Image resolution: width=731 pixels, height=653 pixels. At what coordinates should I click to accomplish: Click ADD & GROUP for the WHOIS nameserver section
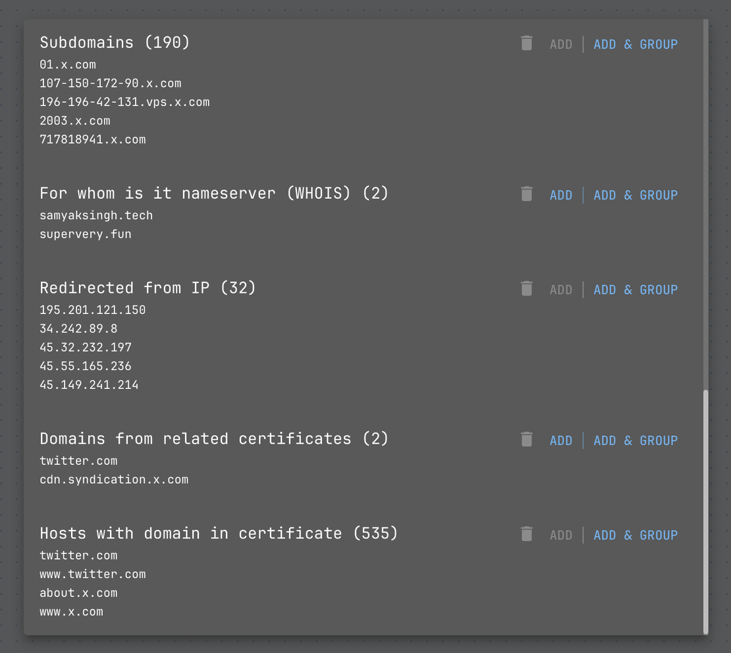(636, 195)
